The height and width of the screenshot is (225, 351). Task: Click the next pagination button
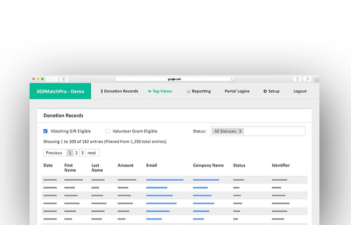coord(92,153)
